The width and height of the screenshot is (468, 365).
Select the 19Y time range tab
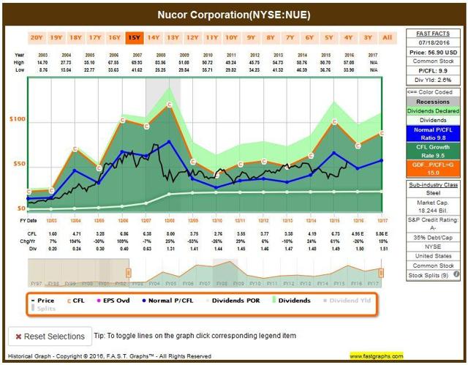click(56, 37)
